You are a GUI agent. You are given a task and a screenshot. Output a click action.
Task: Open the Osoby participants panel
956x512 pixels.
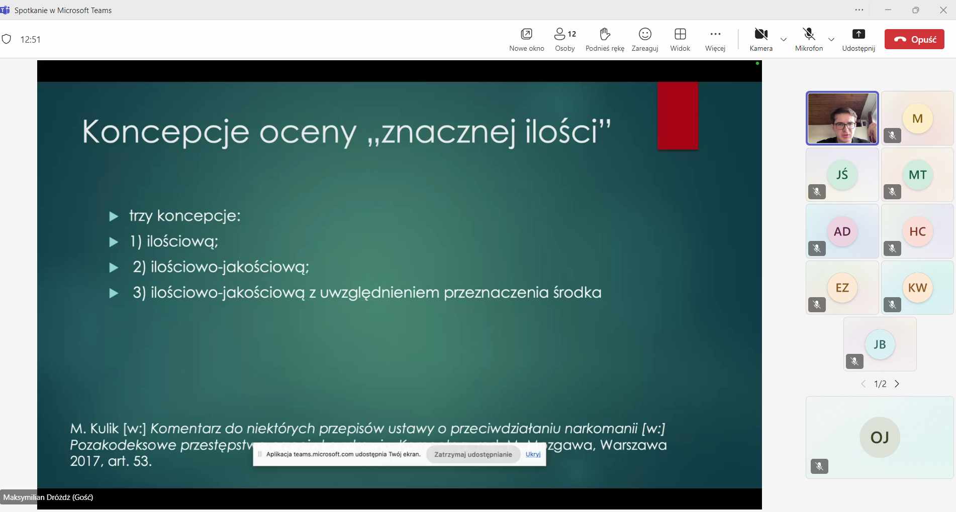(565, 40)
